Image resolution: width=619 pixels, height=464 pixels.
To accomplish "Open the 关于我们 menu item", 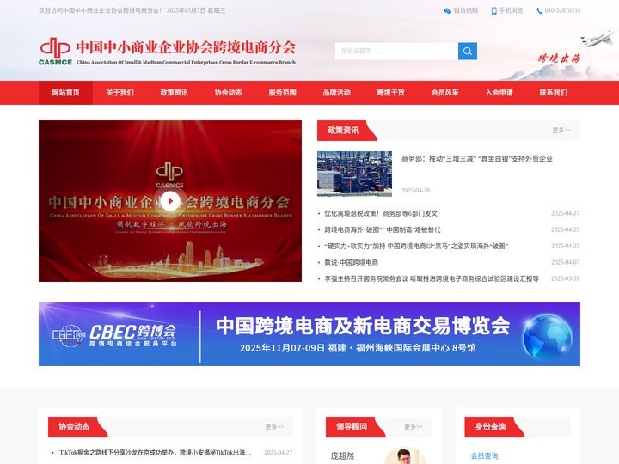I will click(x=120, y=92).
